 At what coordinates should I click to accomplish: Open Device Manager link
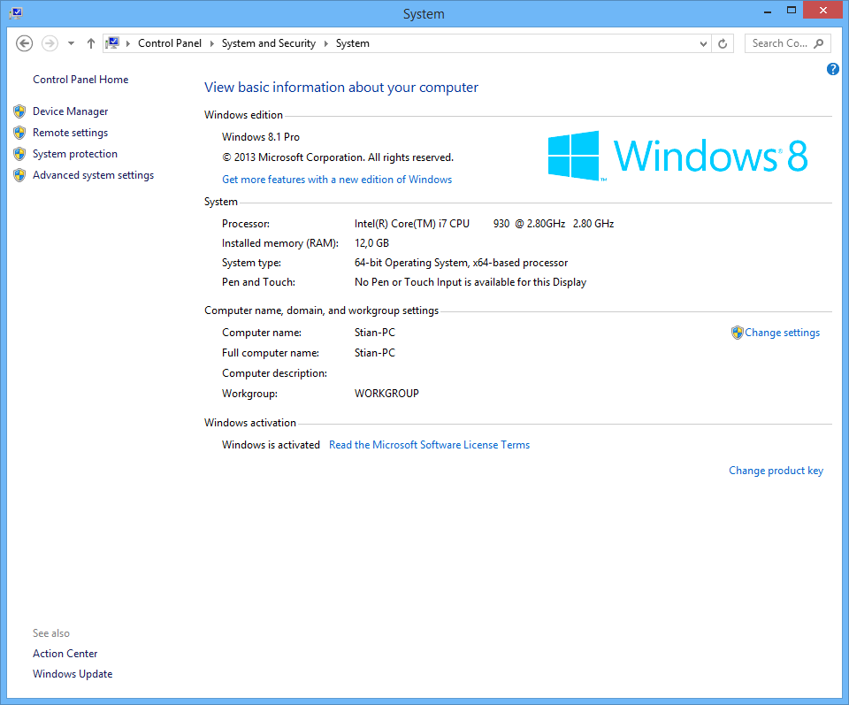tap(71, 111)
